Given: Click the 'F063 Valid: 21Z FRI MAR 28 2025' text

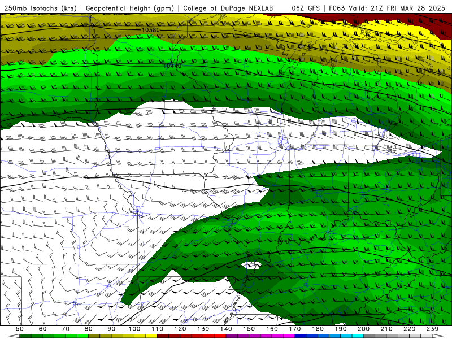Looking at the screenshot, I should 387,8.
